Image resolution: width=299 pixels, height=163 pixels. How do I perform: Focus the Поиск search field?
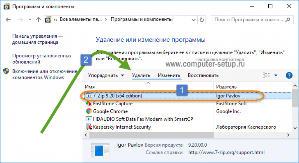(252, 20)
